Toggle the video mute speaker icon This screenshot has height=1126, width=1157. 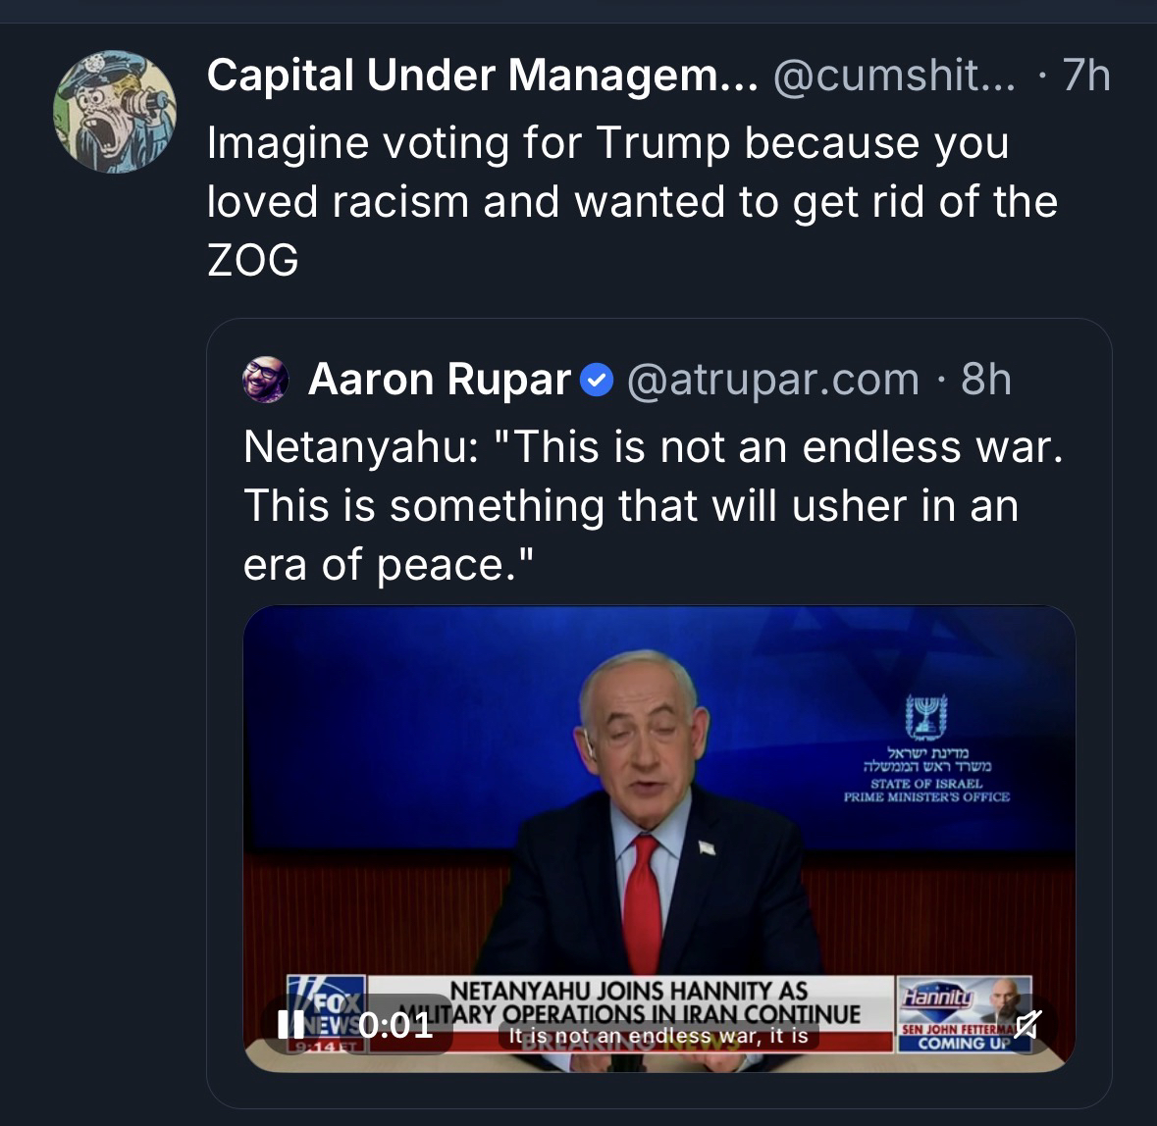coord(1026,1025)
